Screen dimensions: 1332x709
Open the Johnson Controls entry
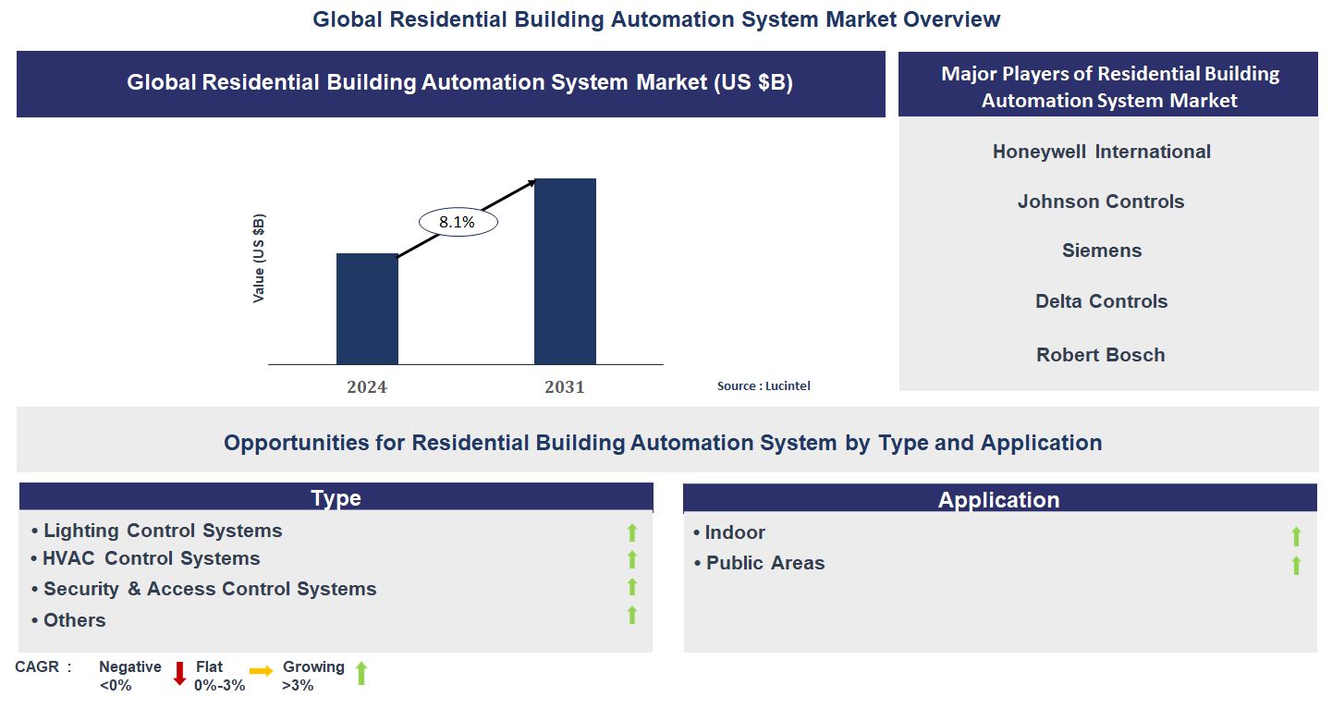pos(1101,202)
